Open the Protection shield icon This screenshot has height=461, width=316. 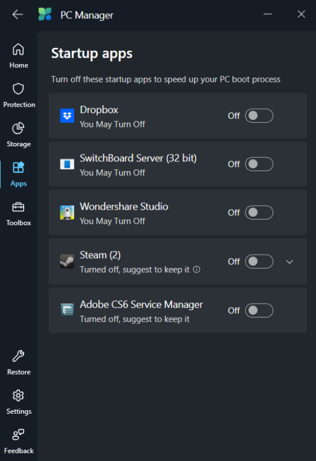coord(18,89)
